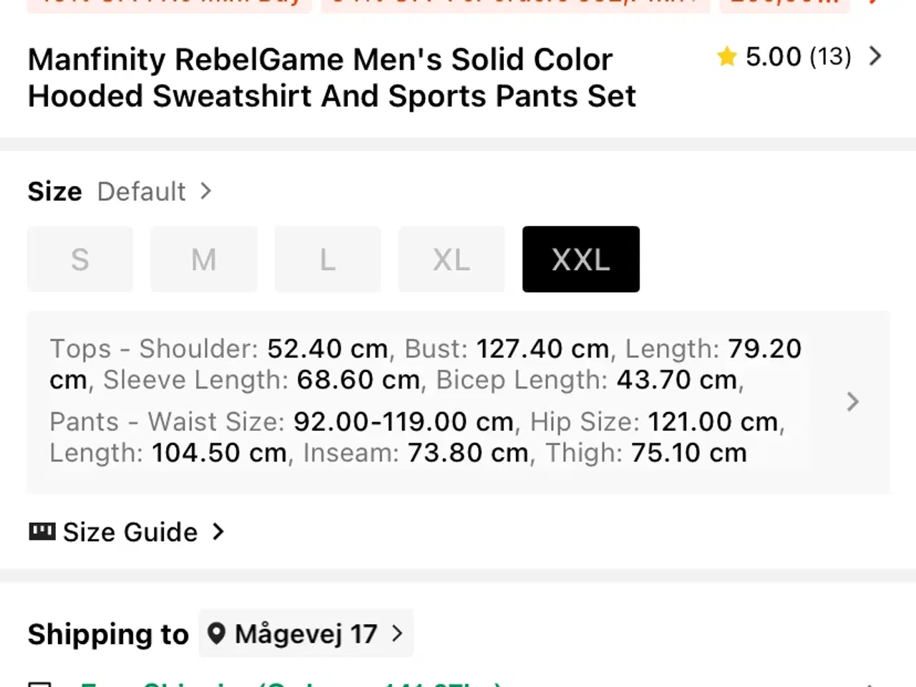Screen dimensions: 916x687
Task: Click the arrow next to Size Guide
Action: (218, 532)
